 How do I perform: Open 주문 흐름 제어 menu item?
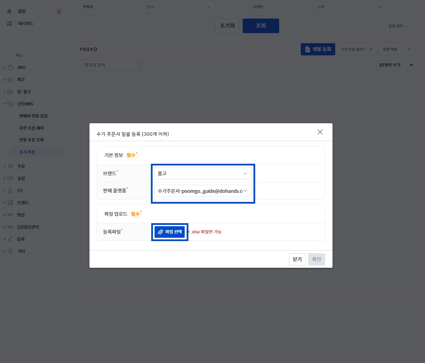pos(31,128)
